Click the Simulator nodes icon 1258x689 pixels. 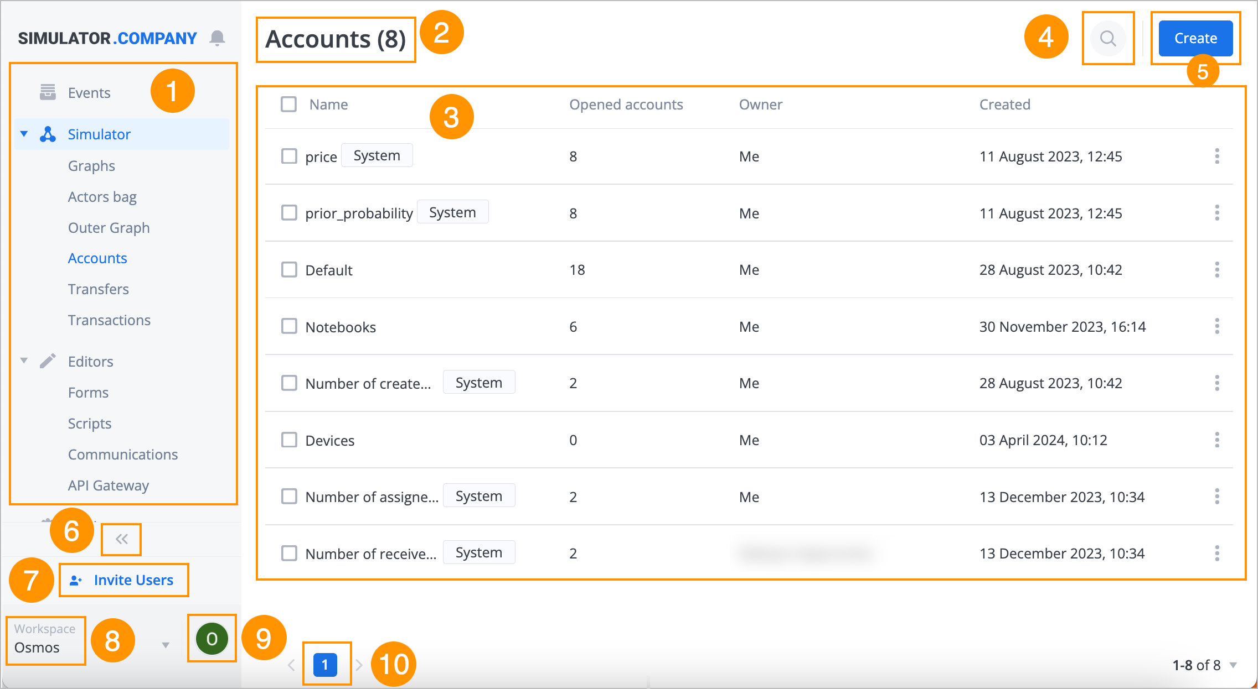pyautogui.click(x=48, y=134)
